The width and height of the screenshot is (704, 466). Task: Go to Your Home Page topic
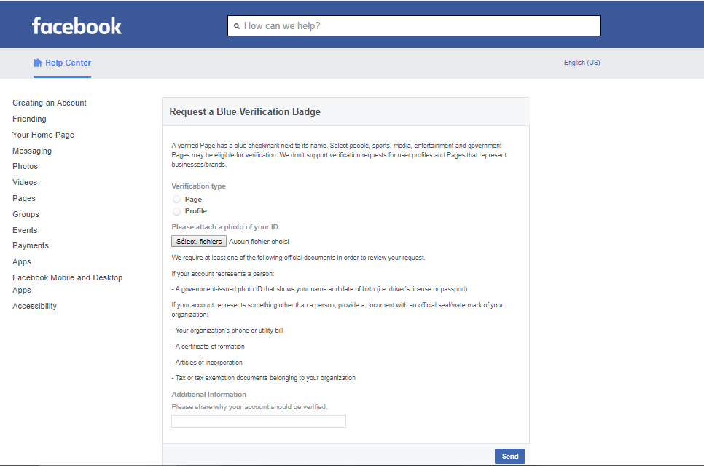pos(43,135)
